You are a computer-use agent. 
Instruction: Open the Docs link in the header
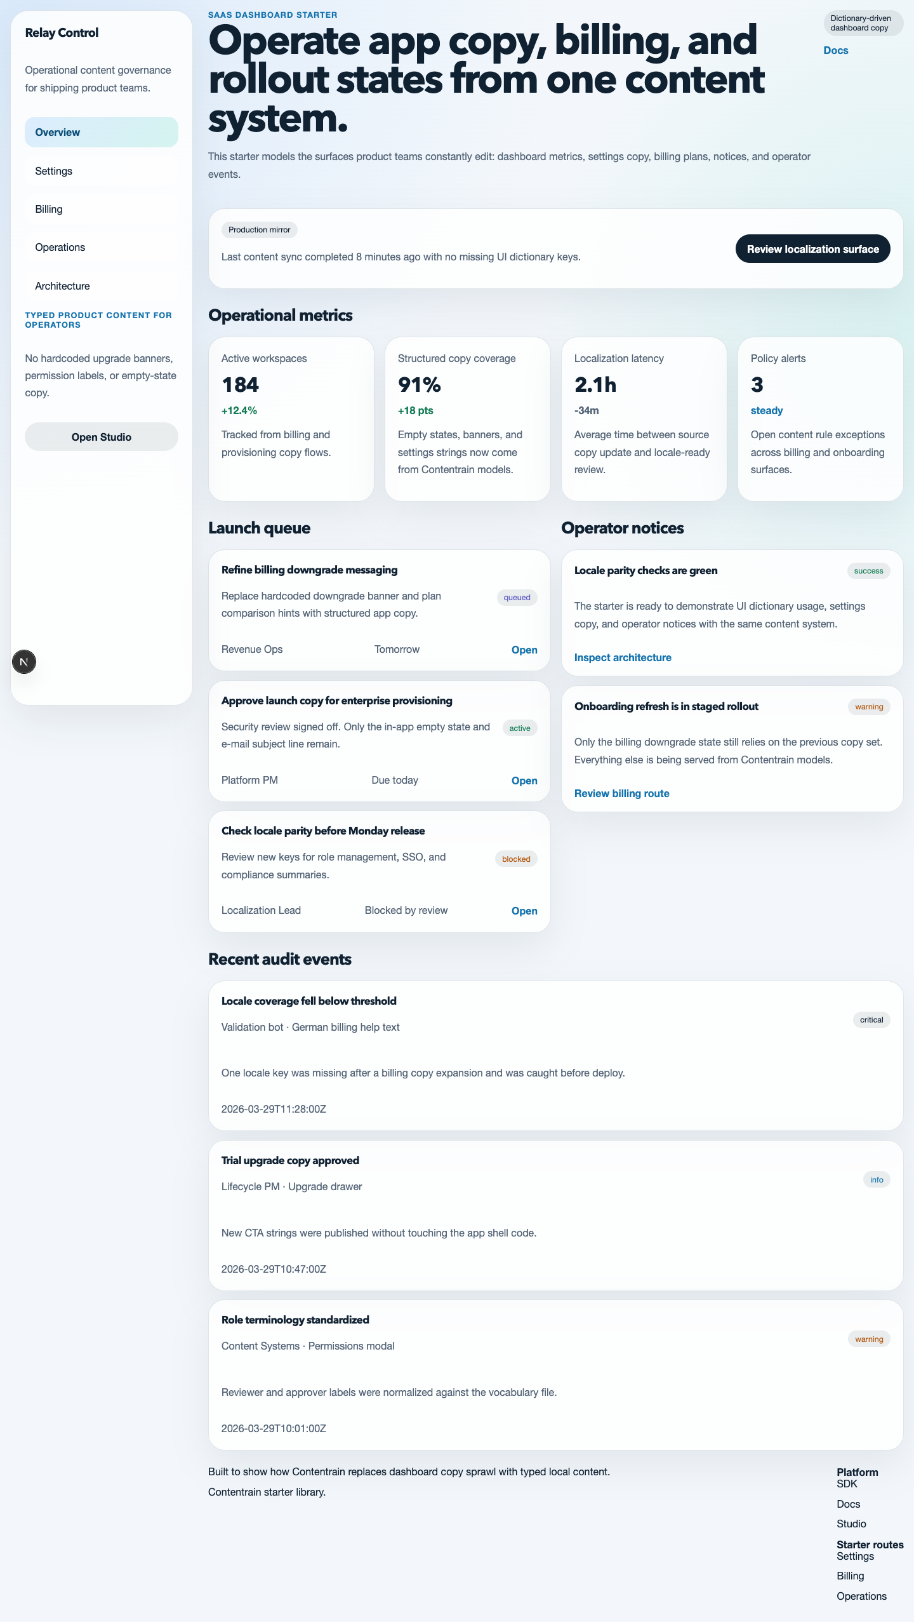pos(836,50)
